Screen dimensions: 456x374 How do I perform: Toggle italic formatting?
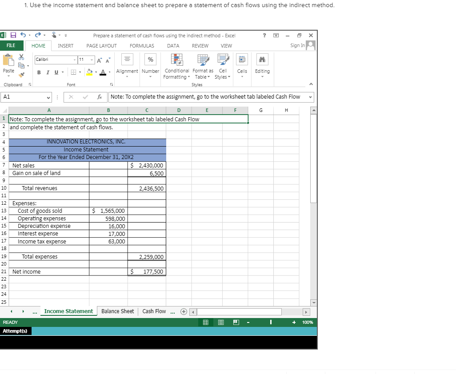[48, 72]
